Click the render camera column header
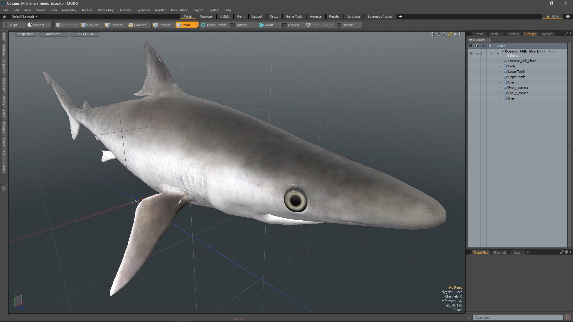The image size is (573, 322). [x=477, y=46]
